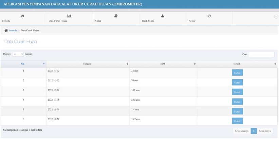Open Detail for the 140 mm record
Screen dimensions: 279x157
tap(237, 92)
